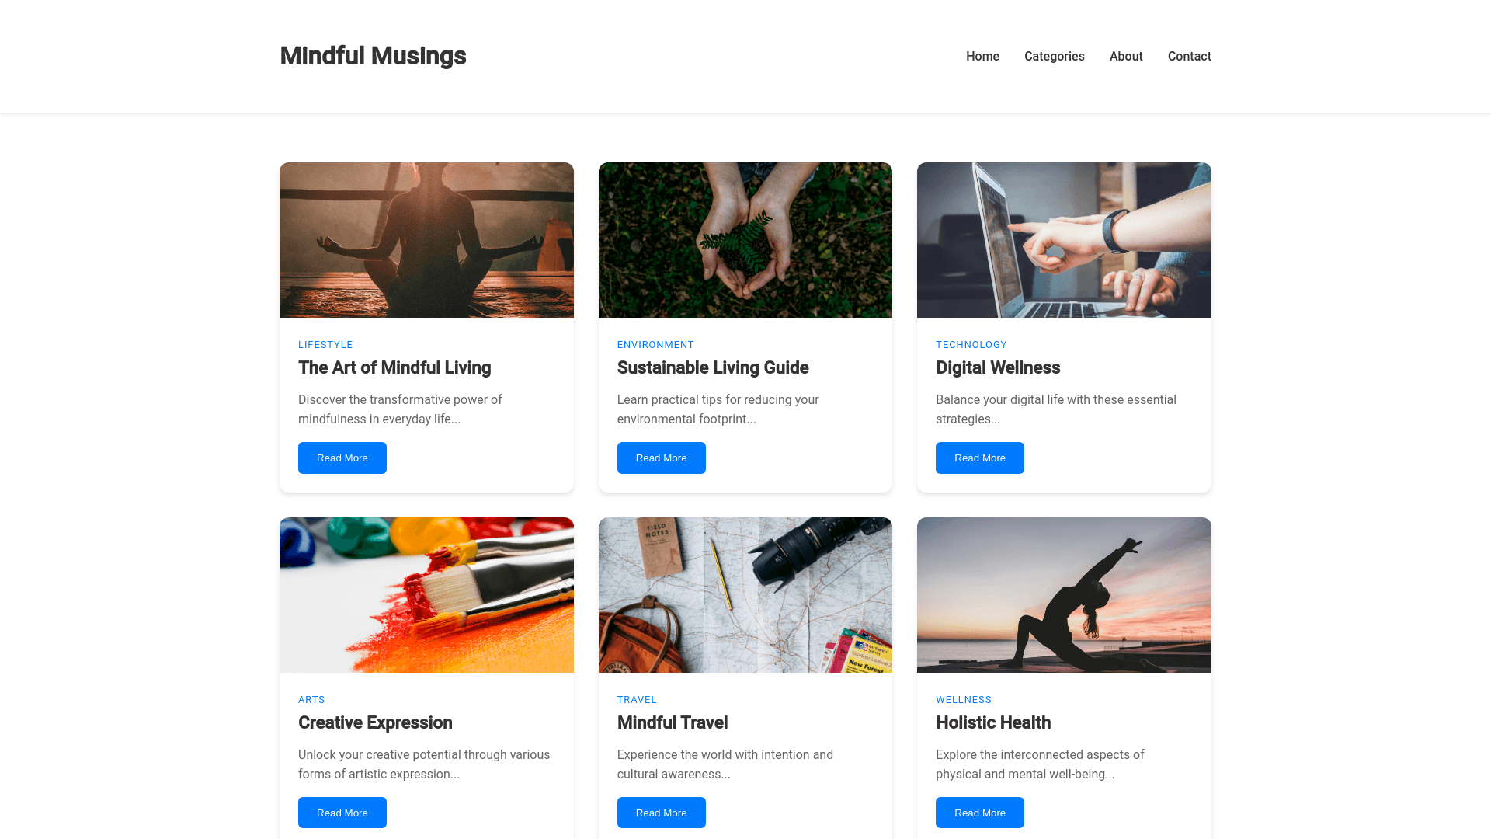
Task: Open the paintbrush artwork thumbnail
Action: [x=426, y=595]
